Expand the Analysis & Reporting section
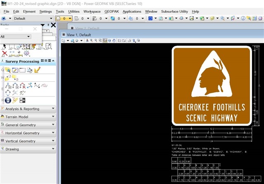The width and height of the screenshot is (264, 184). pyautogui.click(x=53, y=109)
